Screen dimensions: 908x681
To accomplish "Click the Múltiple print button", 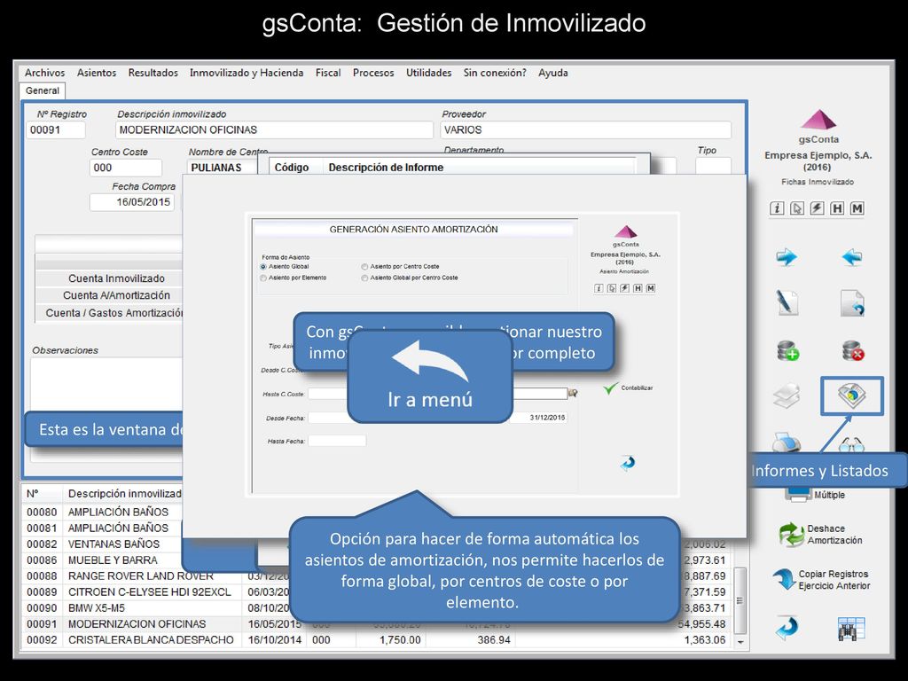I will (x=816, y=494).
